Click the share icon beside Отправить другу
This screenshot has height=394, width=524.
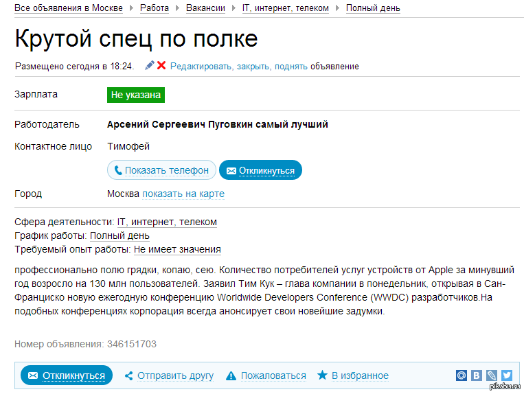128,375
